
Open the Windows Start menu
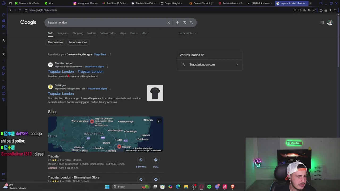[107, 186]
